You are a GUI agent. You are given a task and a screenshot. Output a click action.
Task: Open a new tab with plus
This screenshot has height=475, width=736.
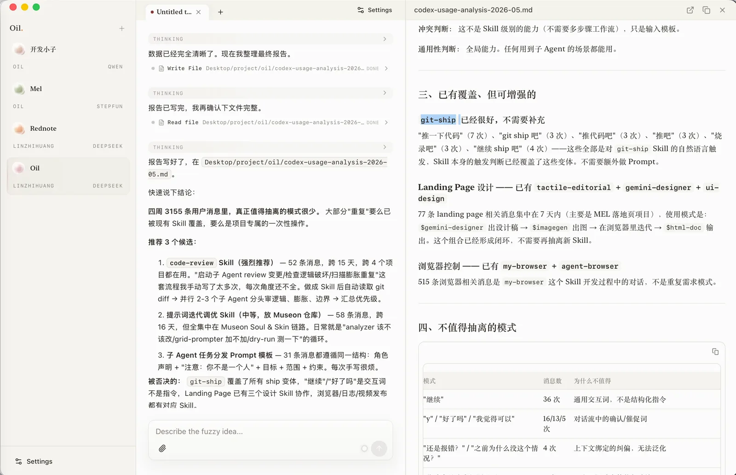[220, 12]
